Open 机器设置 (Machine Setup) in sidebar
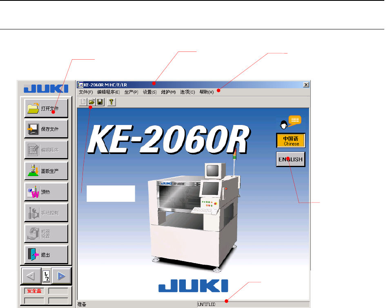The height and width of the screenshot is (308, 390). click(x=46, y=234)
